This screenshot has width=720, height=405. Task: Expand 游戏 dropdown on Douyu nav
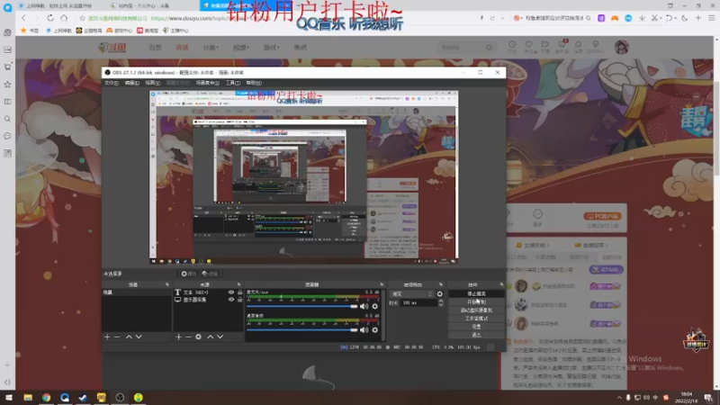271,48
